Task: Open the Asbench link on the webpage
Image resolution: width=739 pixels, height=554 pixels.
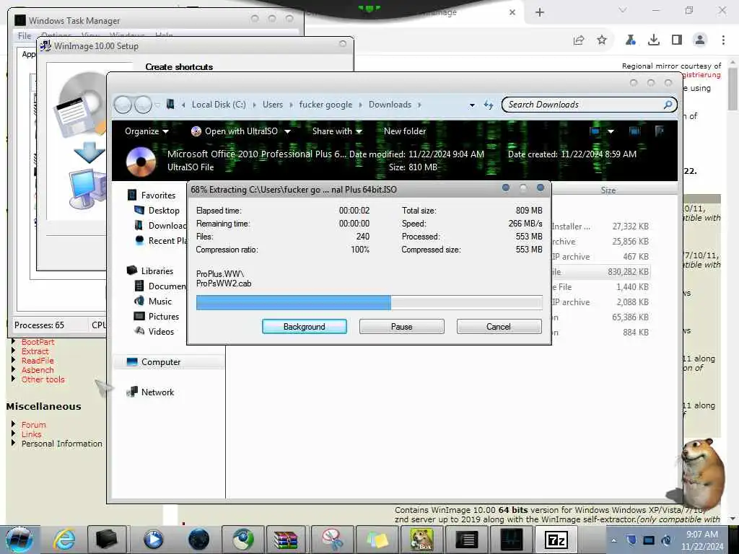Action: 38,370
